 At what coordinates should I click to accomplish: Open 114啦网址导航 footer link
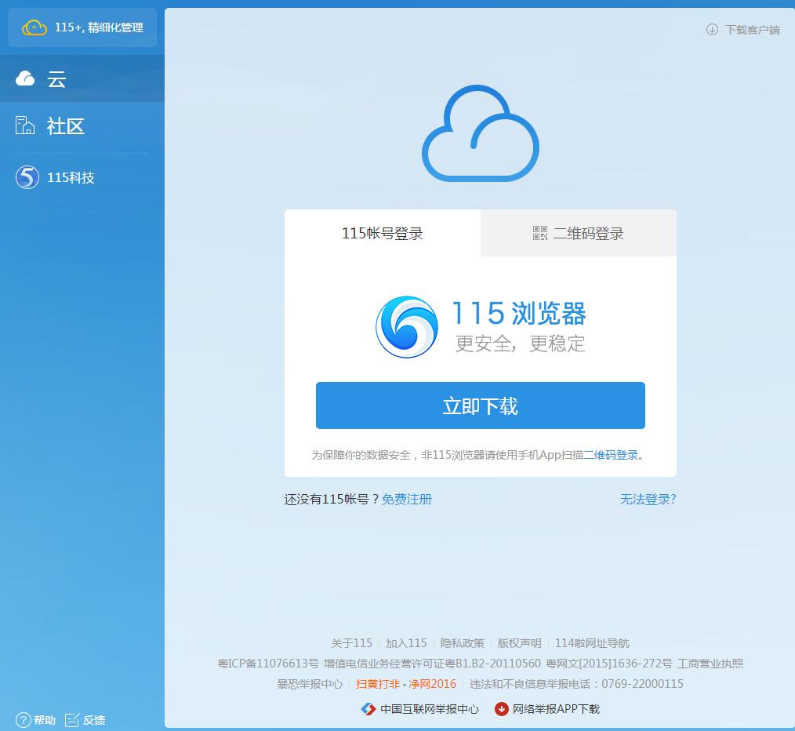pyautogui.click(x=592, y=643)
